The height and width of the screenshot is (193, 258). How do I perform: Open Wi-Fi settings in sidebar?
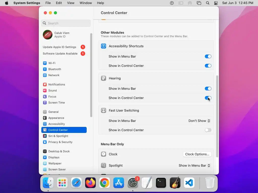(x=64, y=63)
